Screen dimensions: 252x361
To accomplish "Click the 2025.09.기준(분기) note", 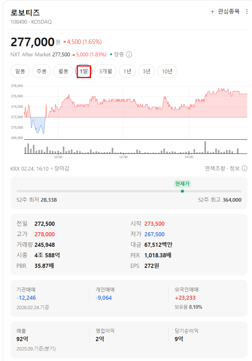I will coord(36,349).
